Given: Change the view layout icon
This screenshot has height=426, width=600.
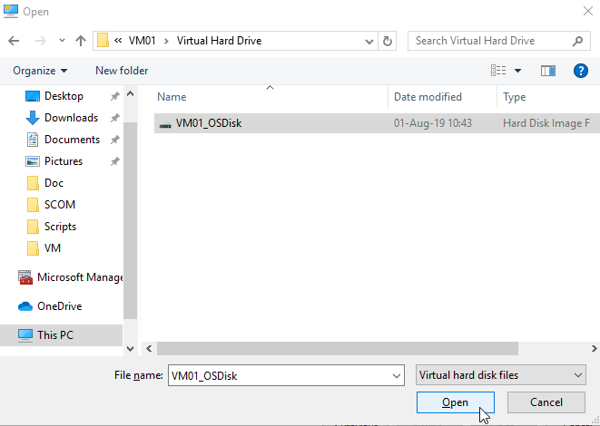Looking at the screenshot, I should coord(498,71).
